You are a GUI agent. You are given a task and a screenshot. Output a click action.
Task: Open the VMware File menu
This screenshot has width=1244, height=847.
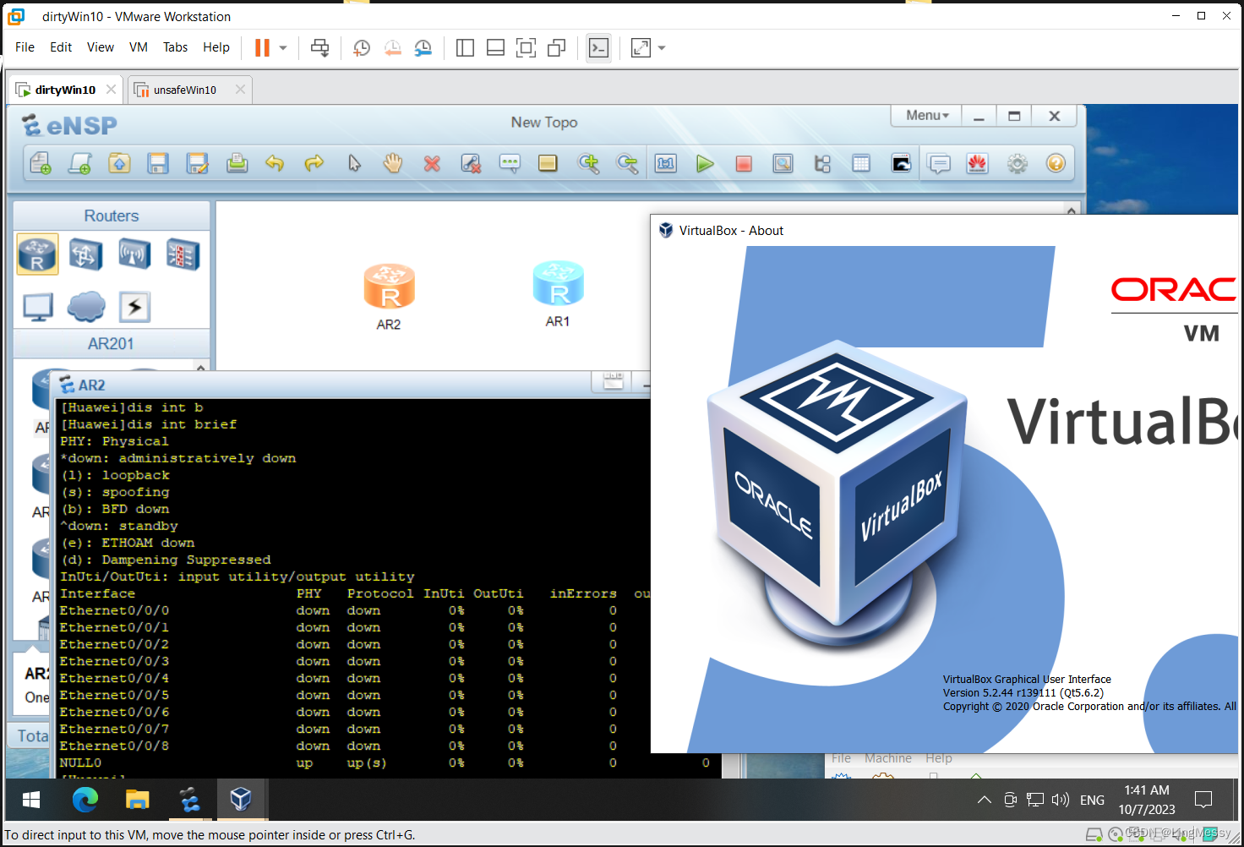(25, 47)
